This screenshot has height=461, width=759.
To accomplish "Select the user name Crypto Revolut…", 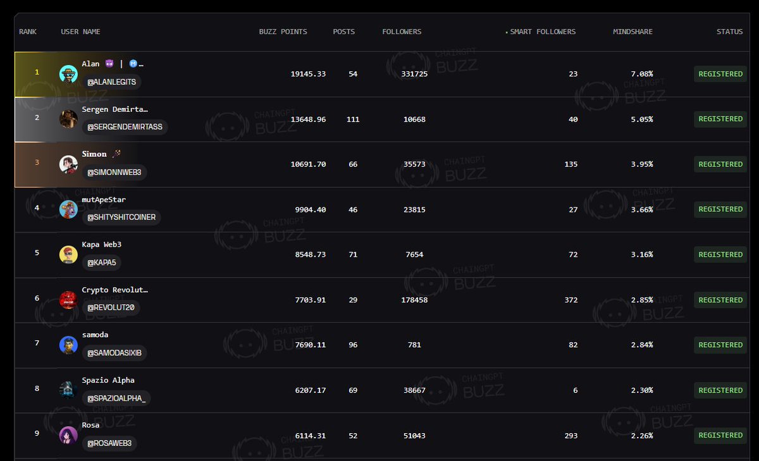I will 115,290.
